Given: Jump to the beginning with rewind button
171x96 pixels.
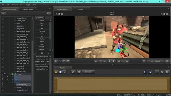Looking at the screenshot, I should pyautogui.click(x=96, y=61).
